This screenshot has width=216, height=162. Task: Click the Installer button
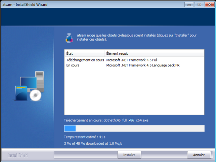(129, 155)
